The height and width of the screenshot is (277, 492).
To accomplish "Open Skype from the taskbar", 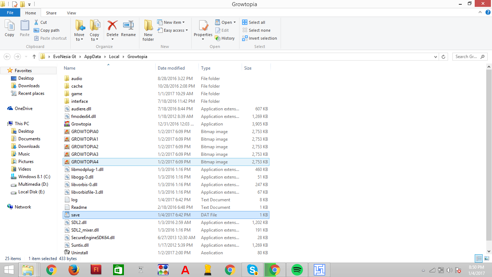I will tap(252, 270).
